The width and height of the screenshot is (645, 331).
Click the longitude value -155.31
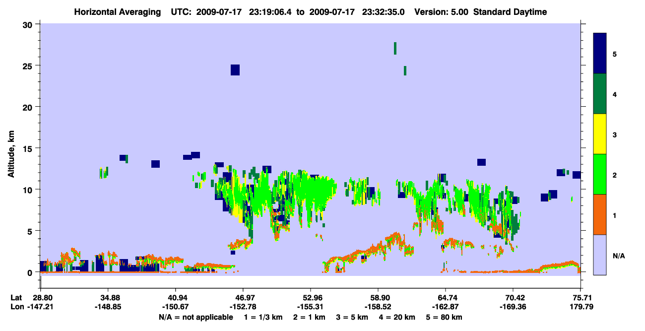pyautogui.click(x=310, y=307)
